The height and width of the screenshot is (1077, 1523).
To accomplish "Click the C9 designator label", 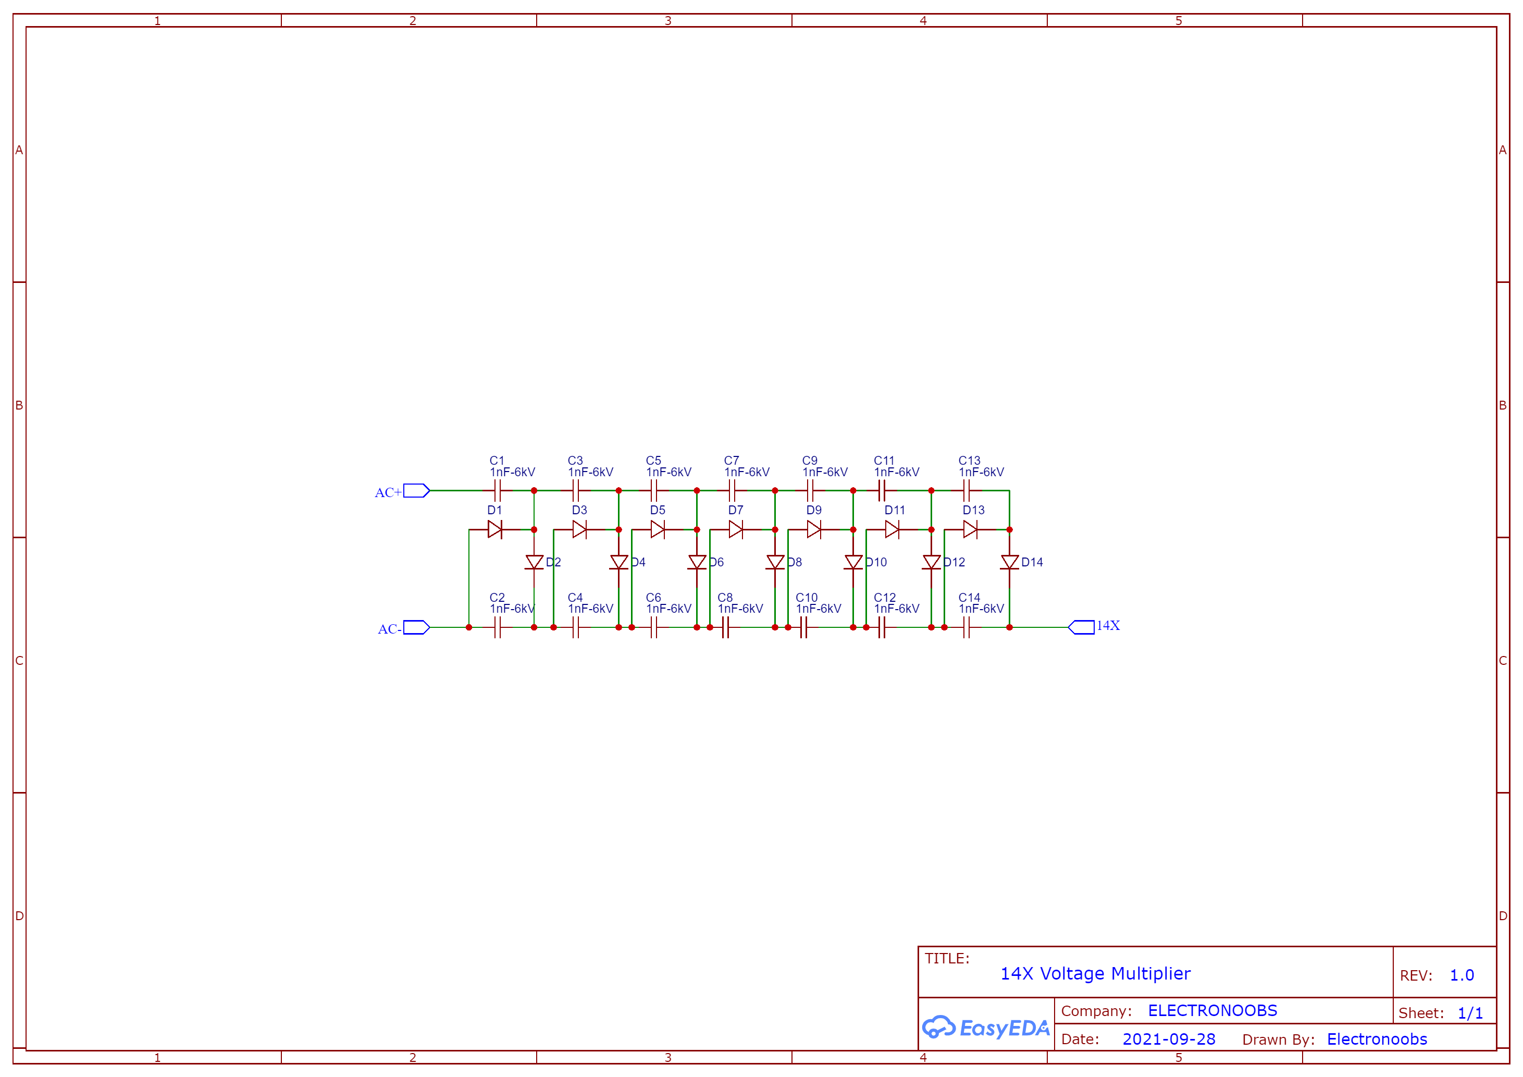I will coord(810,460).
